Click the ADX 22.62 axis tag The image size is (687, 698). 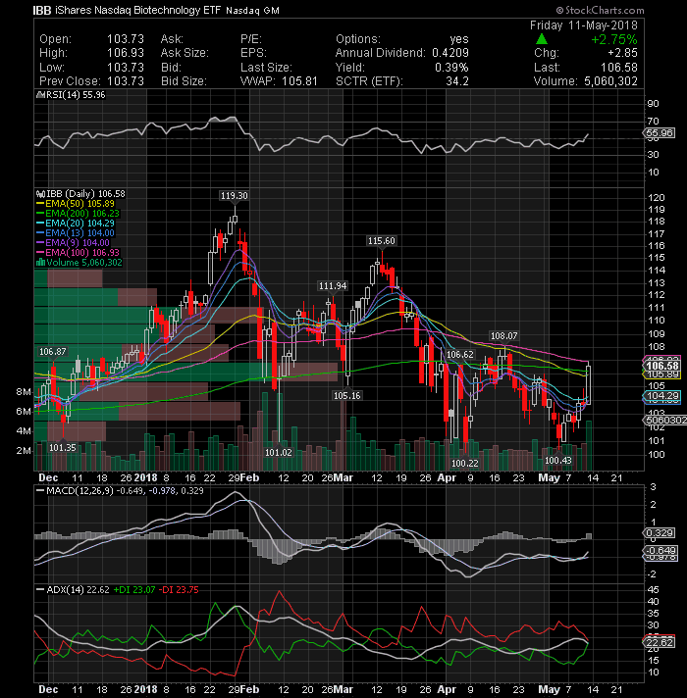(660, 642)
